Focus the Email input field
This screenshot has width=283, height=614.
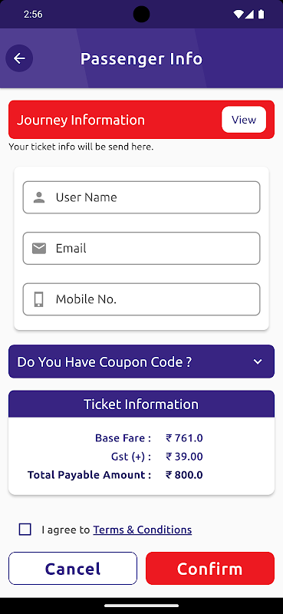tap(141, 248)
